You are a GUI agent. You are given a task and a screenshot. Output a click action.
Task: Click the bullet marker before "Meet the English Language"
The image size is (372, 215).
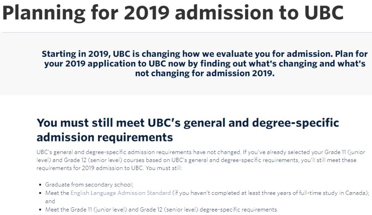click(x=41, y=193)
